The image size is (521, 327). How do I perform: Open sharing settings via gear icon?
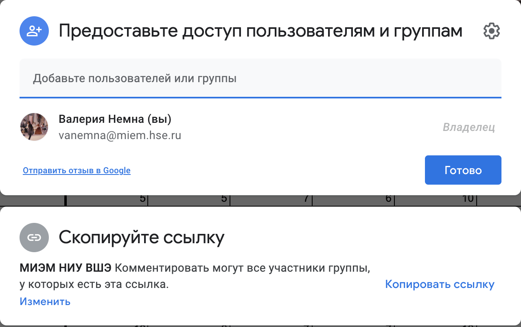[491, 31]
